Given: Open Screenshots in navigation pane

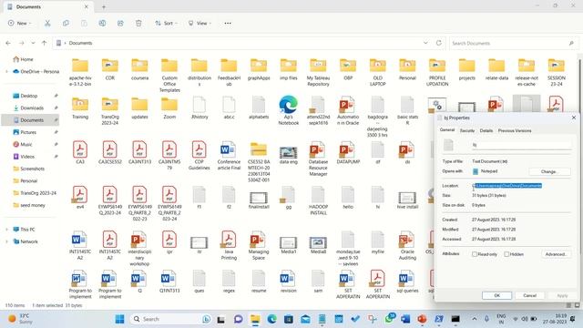Looking at the screenshot, I should [32, 169].
